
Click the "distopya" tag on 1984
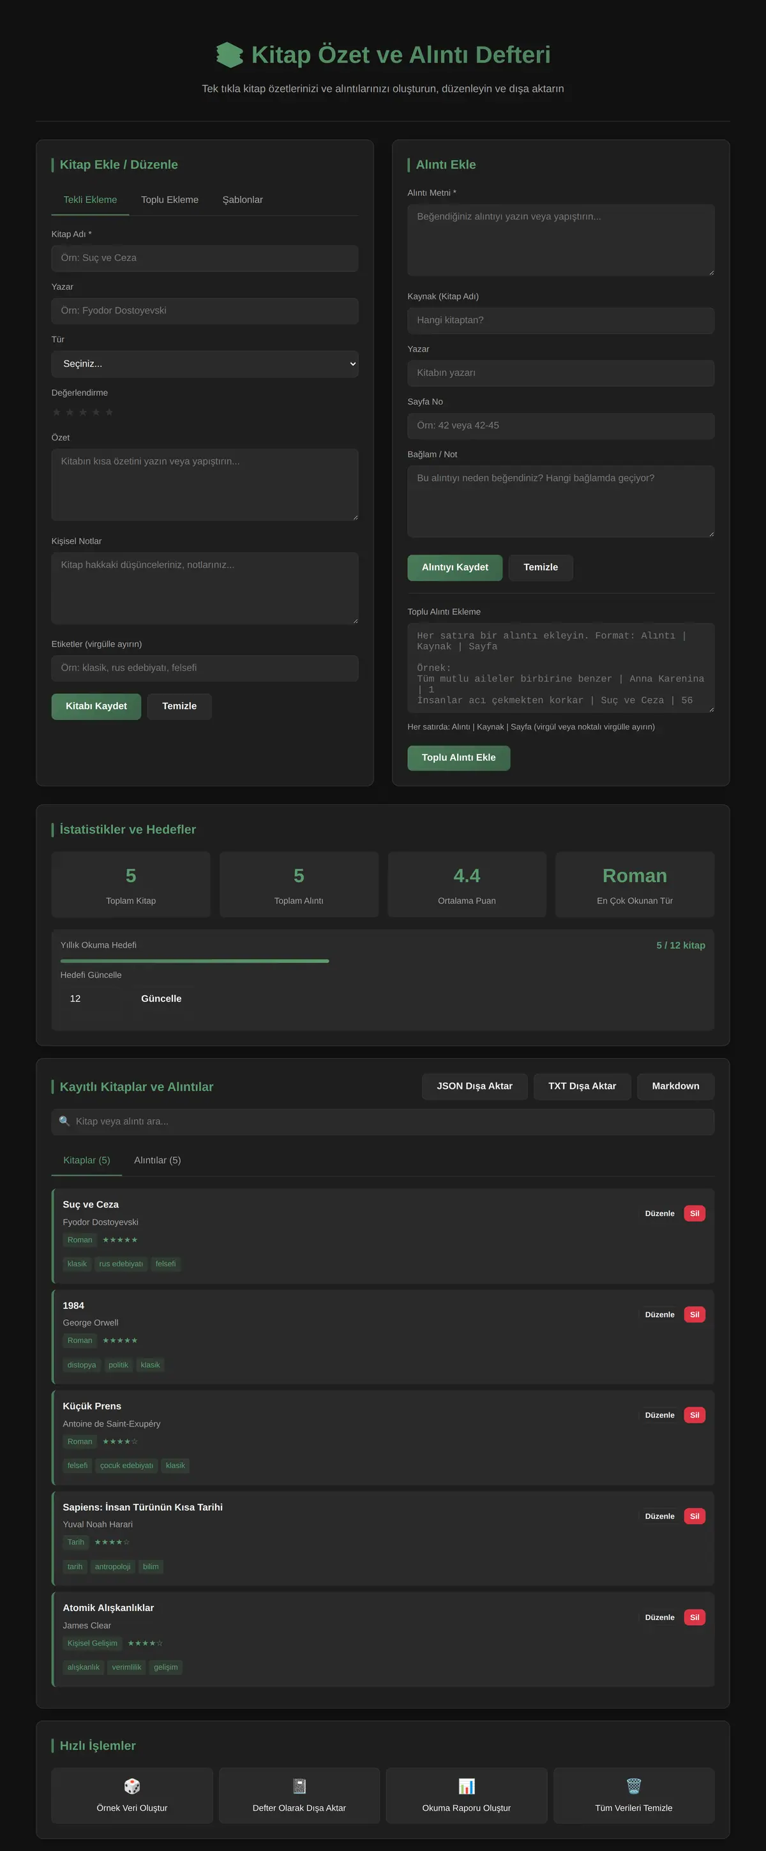click(81, 1365)
